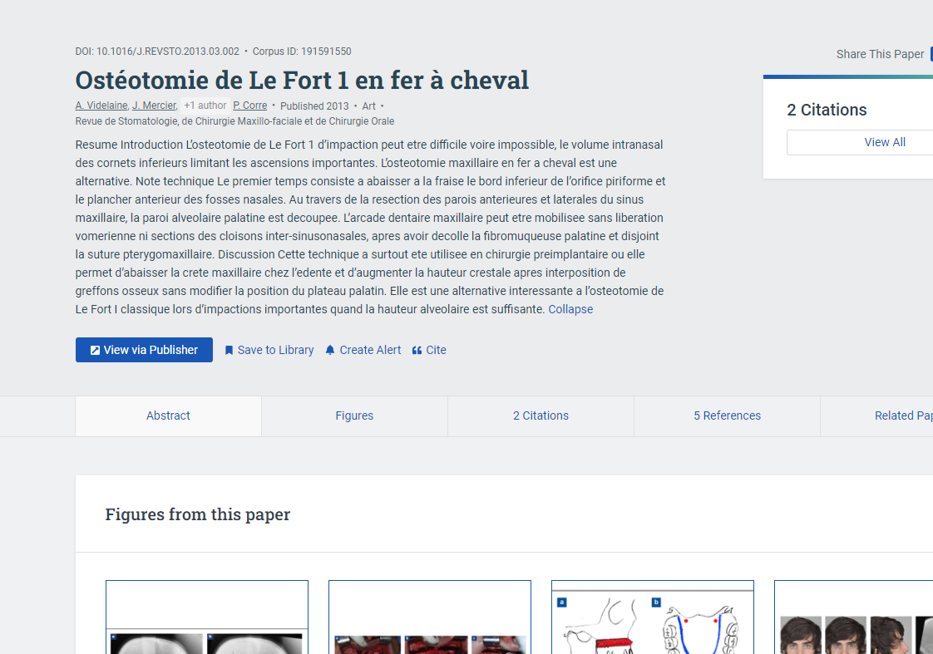The height and width of the screenshot is (654, 933).
Task: Click the Create Alert bell icon
Action: click(x=330, y=350)
